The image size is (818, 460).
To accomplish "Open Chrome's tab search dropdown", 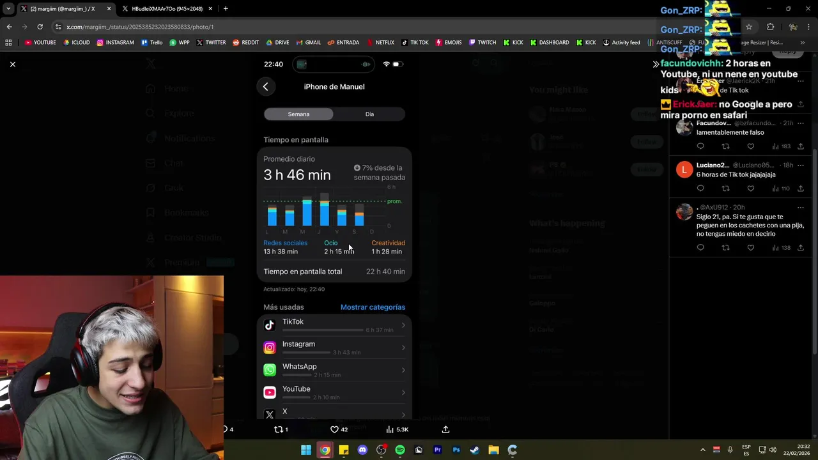I will 8,9.
